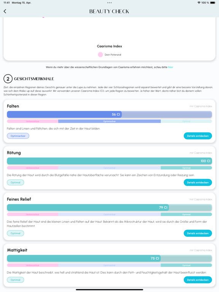
Task: Click the 56 CI Falten progress bar
Action: [109, 114]
